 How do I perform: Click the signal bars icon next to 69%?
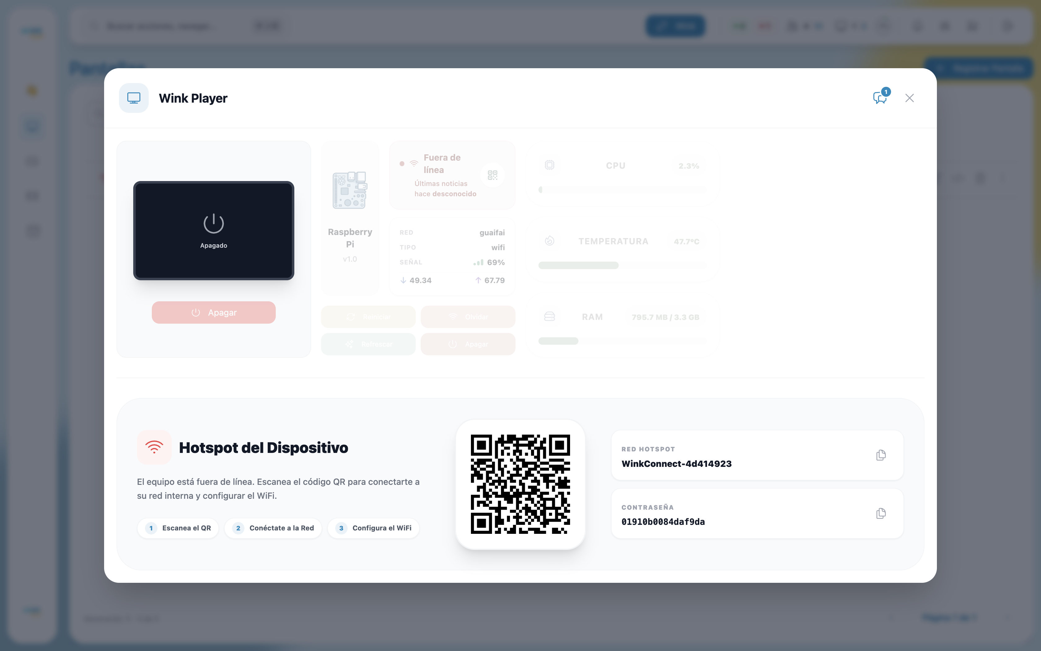pos(478,262)
